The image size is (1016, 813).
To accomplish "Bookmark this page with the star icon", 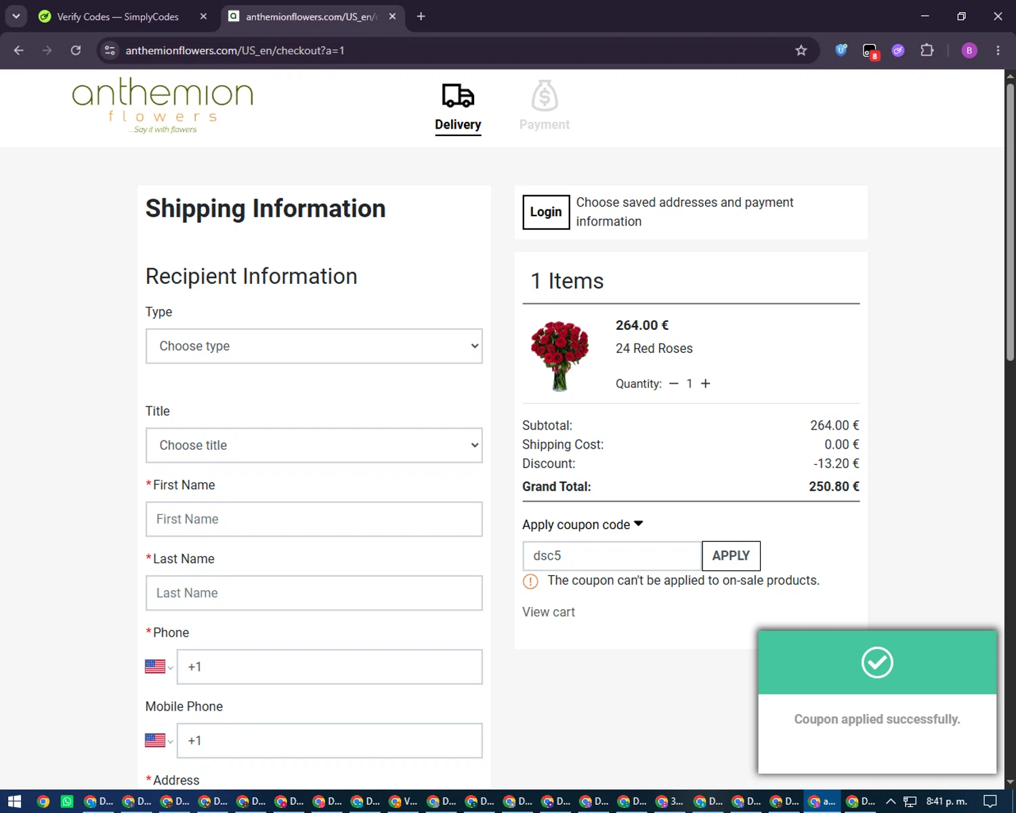I will [x=801, y=50].
